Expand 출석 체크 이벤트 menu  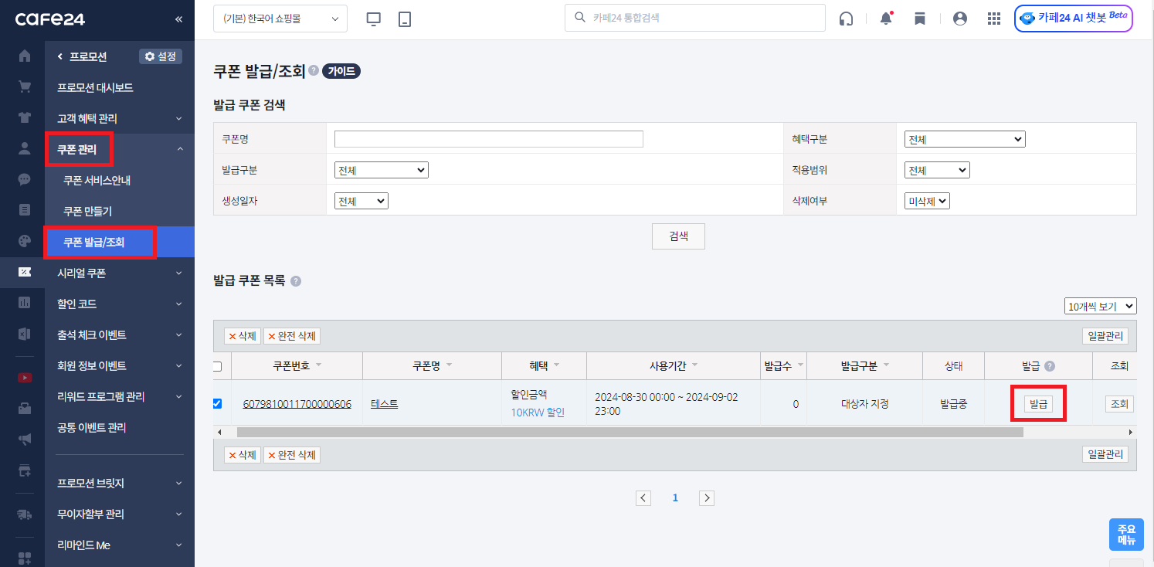(120, 334)
